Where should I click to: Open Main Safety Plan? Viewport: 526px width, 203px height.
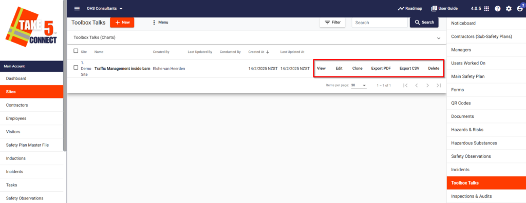point(486,76)
